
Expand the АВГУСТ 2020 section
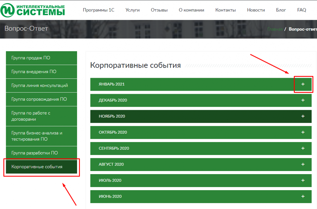(303, 164)
